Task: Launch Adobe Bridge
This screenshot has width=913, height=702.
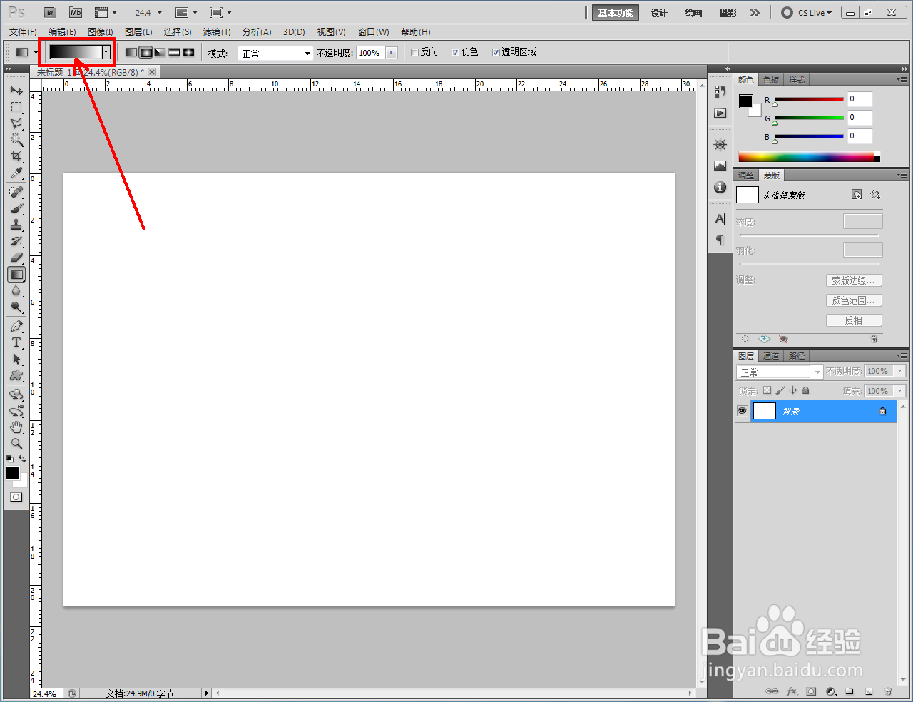Action: 50,13
